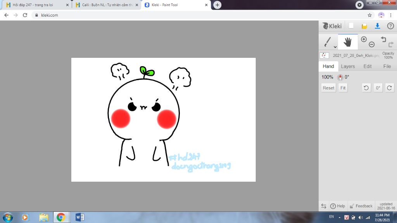Click the Kleki logo
Viewport: 397px width, 223px height.
point(332,26)
